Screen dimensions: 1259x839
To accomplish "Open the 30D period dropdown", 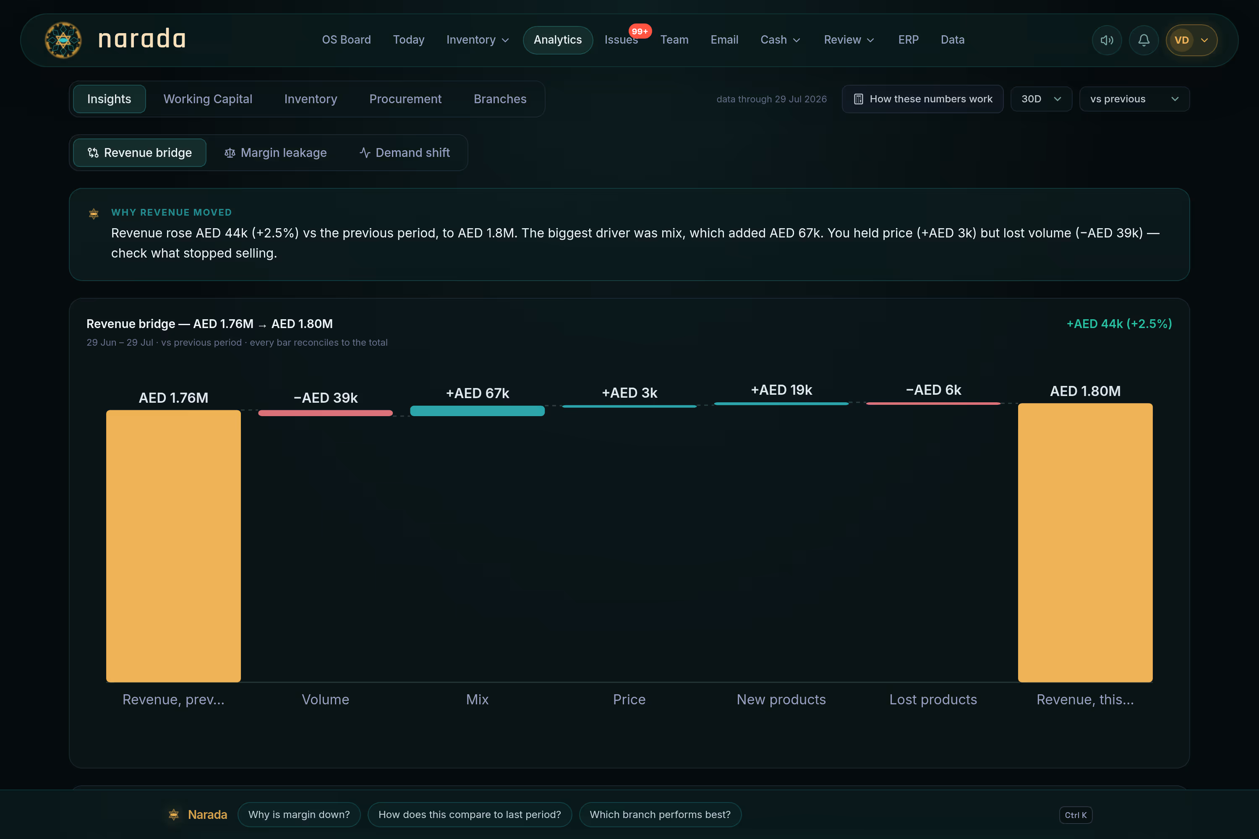I will click(x=1041, y=99).
